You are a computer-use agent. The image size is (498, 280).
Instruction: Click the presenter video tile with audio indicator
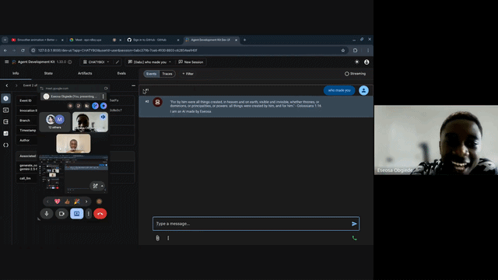pos(90,121)
